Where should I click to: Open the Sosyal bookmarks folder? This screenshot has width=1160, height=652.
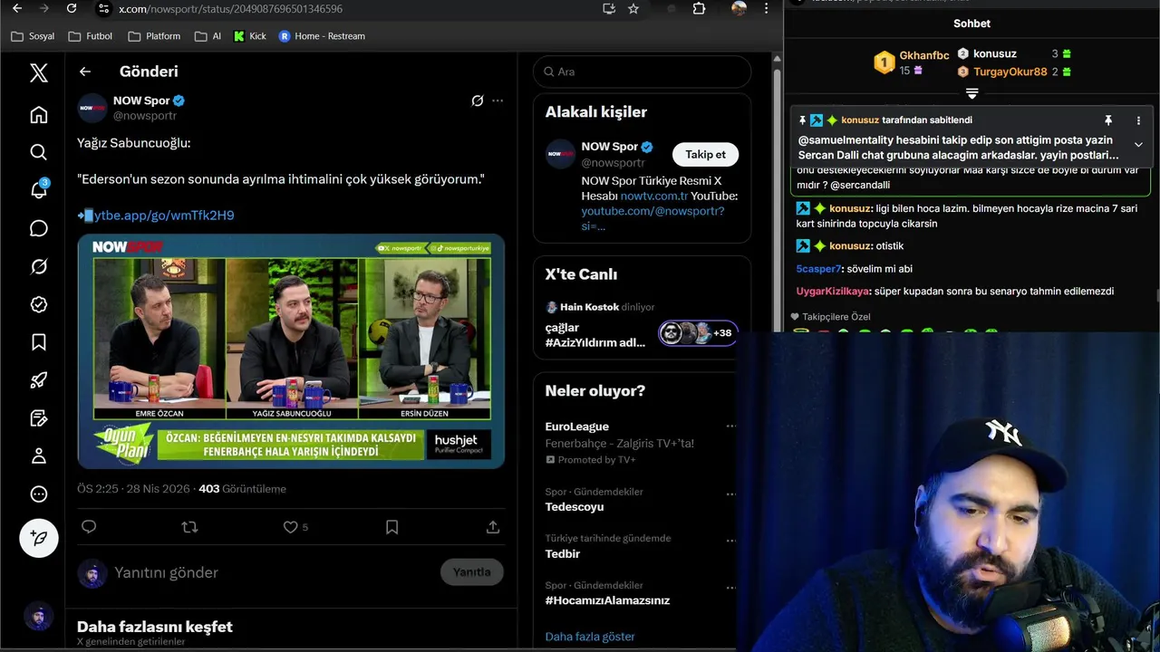[x=33, y=36]
